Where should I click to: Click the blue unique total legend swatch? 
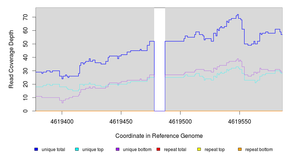pyautogui.click(x=36, y=150)
